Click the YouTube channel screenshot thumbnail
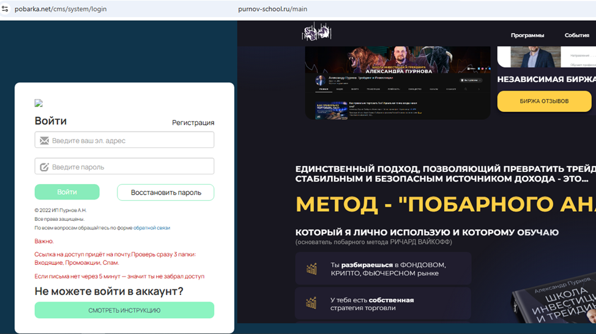The height and width of the screenshot is (334, 596). (x=398, y=83)
